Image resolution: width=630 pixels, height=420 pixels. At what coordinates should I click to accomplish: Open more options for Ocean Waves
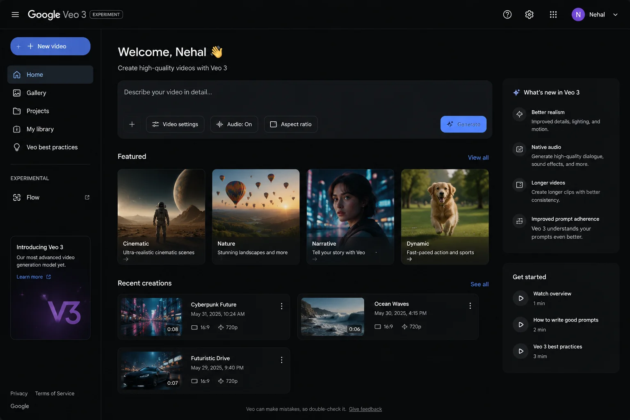(470, 306)
